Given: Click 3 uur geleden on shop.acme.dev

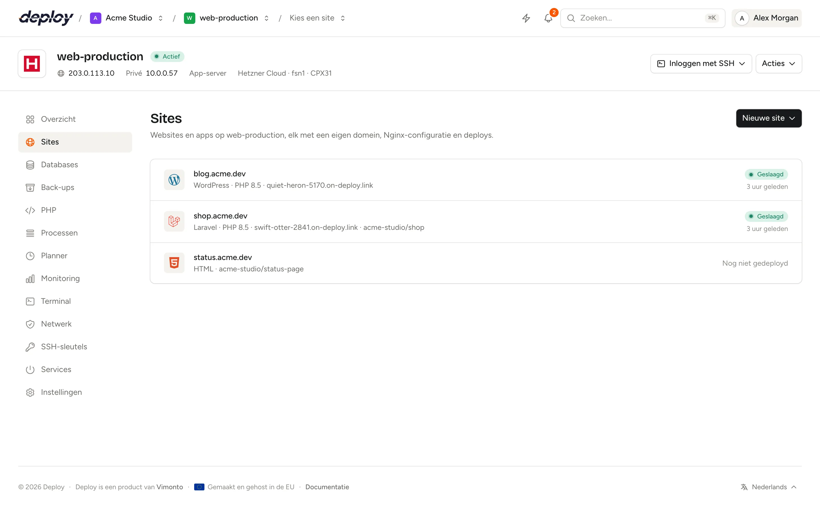Looking at the screenshot, I should pos(767,229).
